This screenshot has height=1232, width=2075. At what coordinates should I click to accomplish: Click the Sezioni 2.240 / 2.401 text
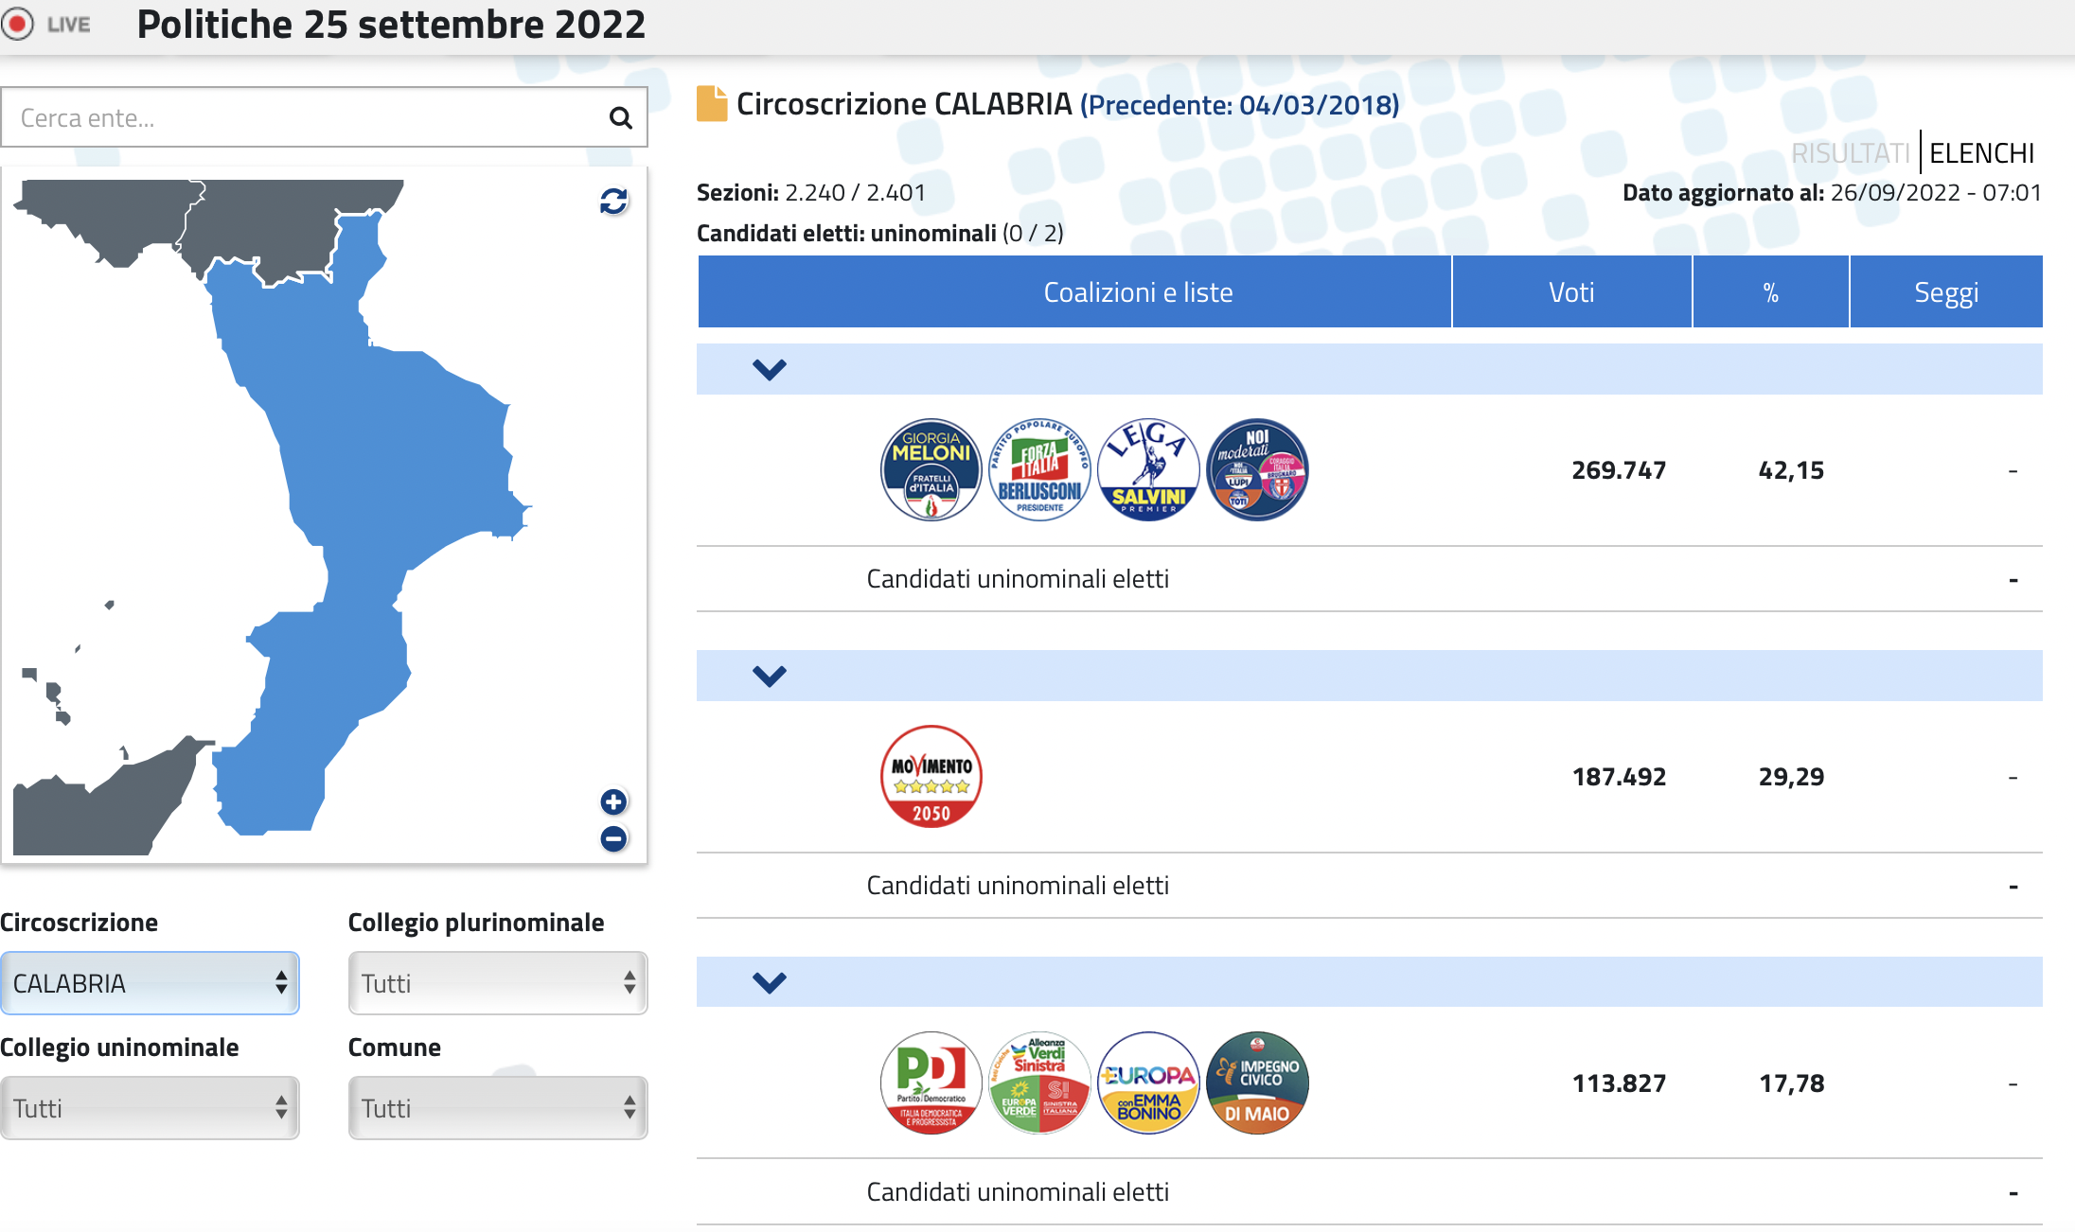[811, 193]
